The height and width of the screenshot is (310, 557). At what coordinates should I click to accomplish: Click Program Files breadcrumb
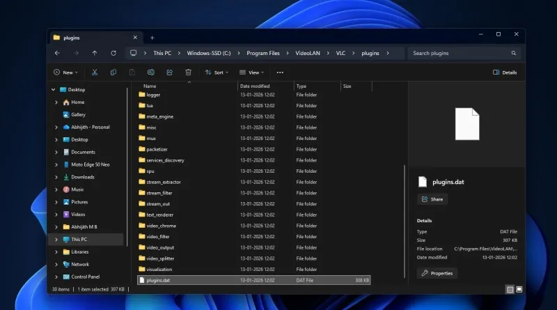point(263,53)
